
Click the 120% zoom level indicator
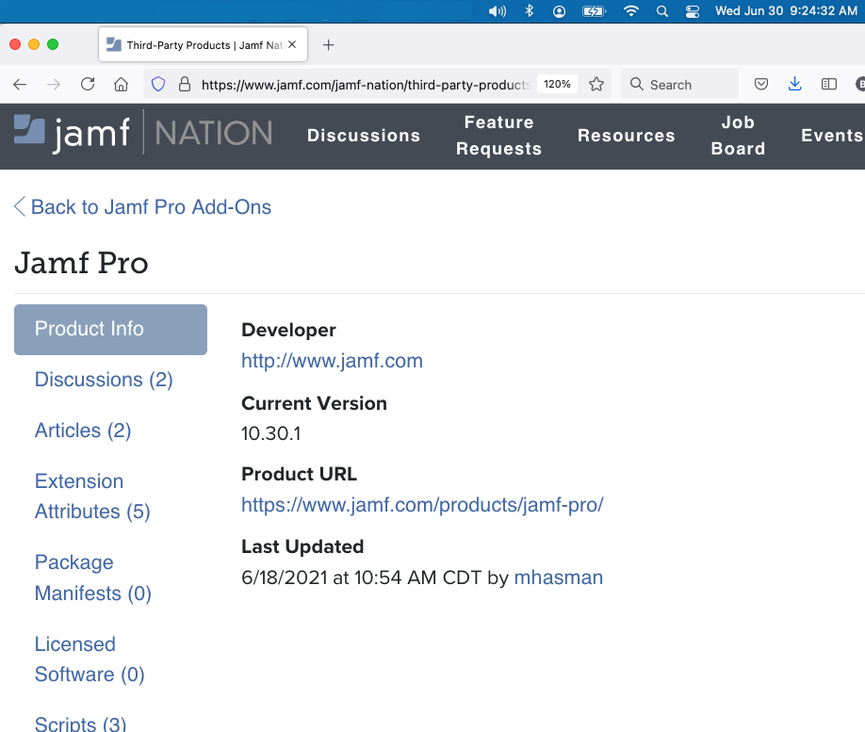point(557,85)
